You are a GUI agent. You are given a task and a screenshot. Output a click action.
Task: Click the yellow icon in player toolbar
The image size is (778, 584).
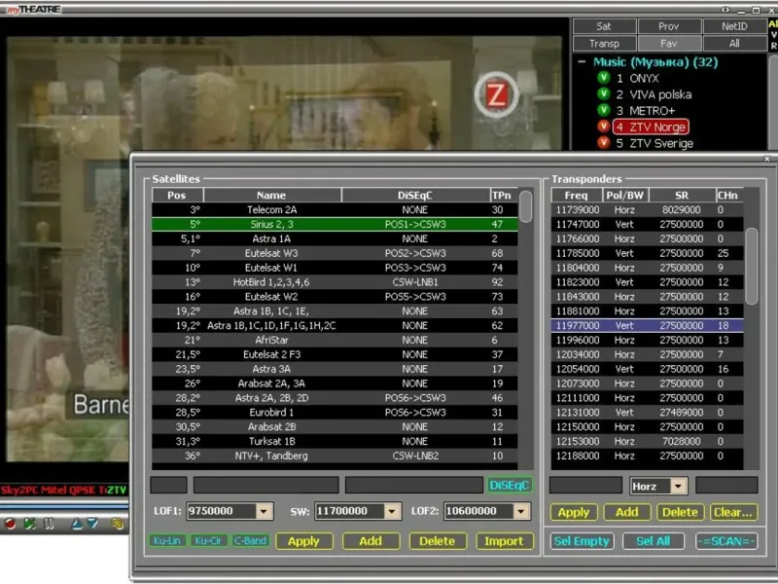pos(117,524)
